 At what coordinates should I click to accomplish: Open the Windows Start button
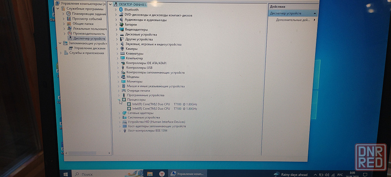66,174
